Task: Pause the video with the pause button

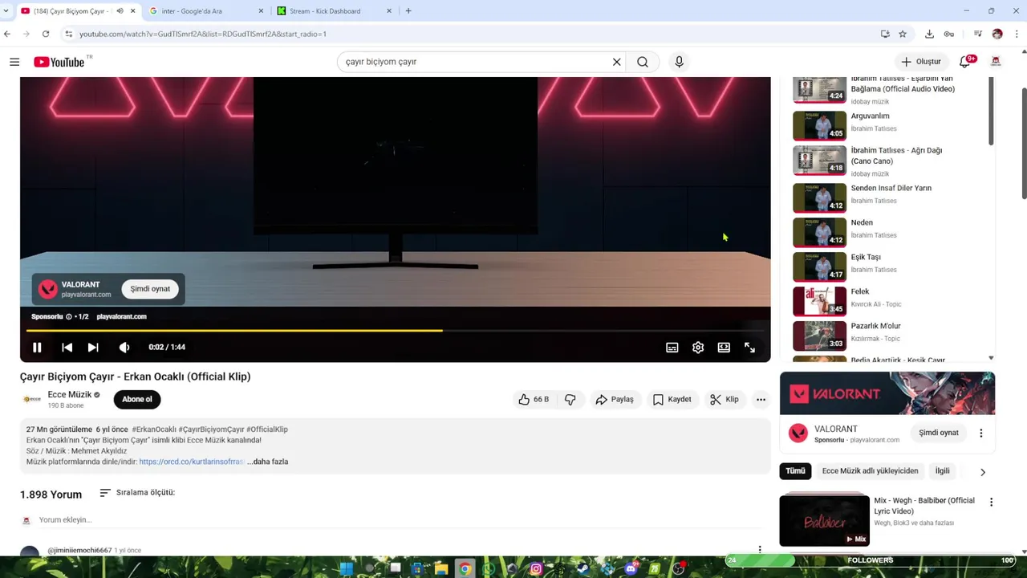Action: (x=37, y=348)
